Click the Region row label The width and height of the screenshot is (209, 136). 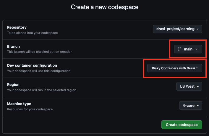[13, 84]
